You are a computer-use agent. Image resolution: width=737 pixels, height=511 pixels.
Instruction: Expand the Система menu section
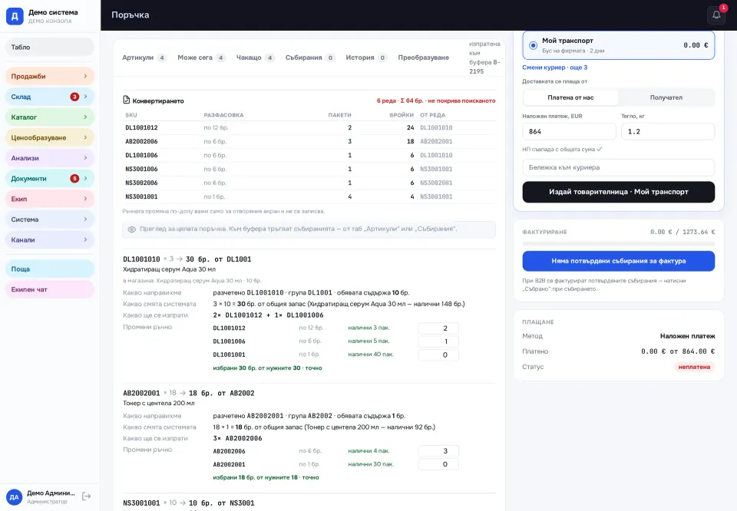pos(50,219)
